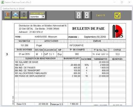Click the CHANGER MOIS label
The image size is (133, 107).
[37, 13]
